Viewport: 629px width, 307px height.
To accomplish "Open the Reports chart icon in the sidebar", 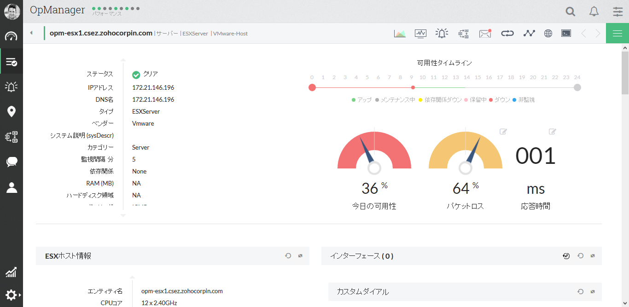I will 11,272.
